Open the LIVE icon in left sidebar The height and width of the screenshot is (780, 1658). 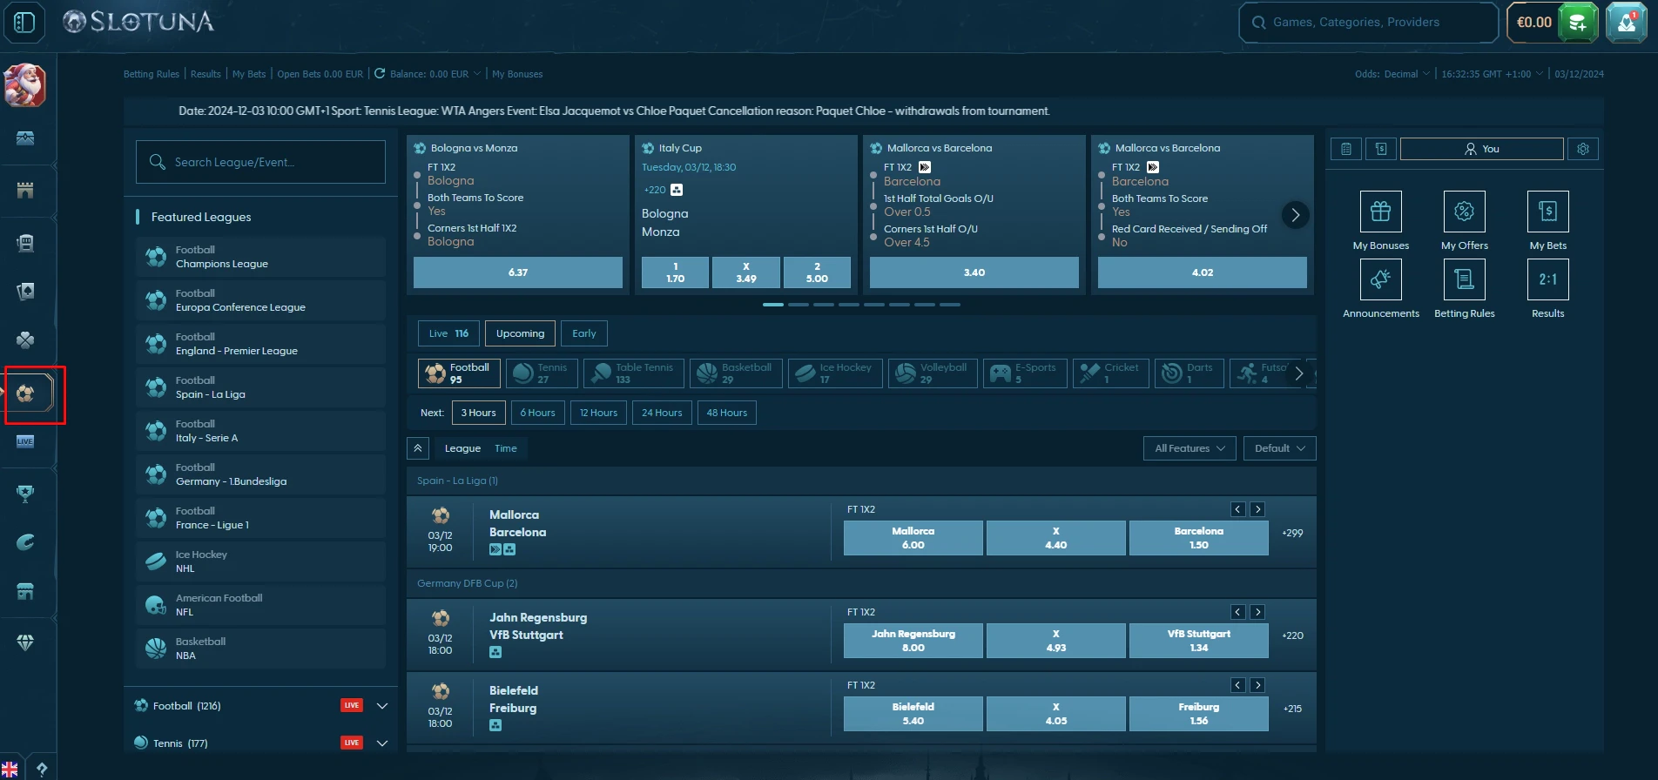[x=25, y=441]
